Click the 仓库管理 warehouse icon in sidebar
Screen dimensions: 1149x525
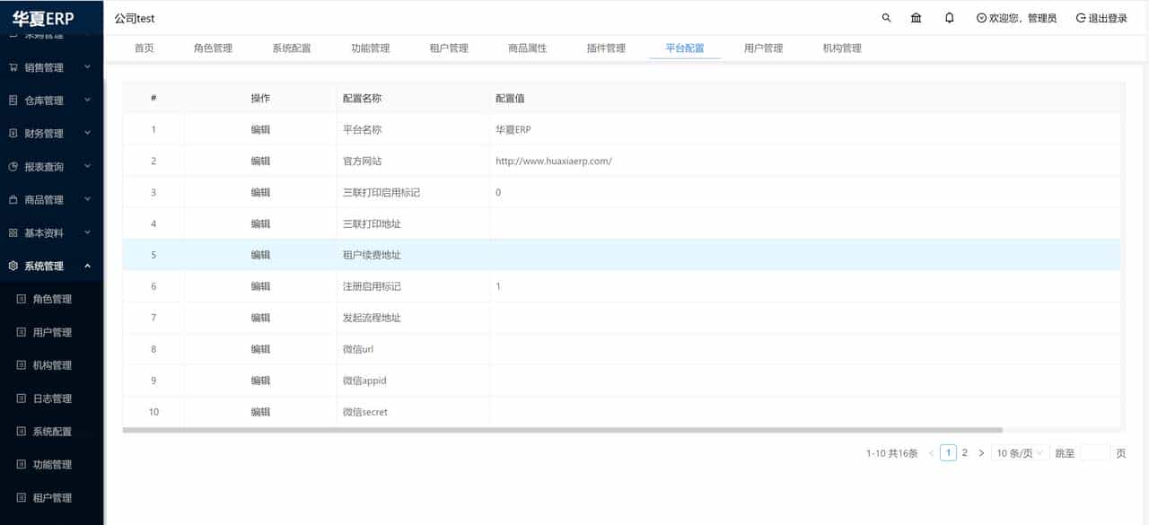tap(13, 100)
